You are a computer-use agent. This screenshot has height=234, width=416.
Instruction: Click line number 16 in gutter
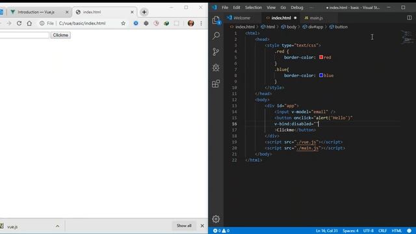(235, 124)
